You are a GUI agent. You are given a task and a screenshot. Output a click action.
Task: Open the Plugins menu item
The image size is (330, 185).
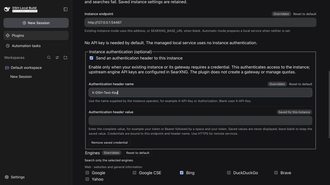(36, 35)
